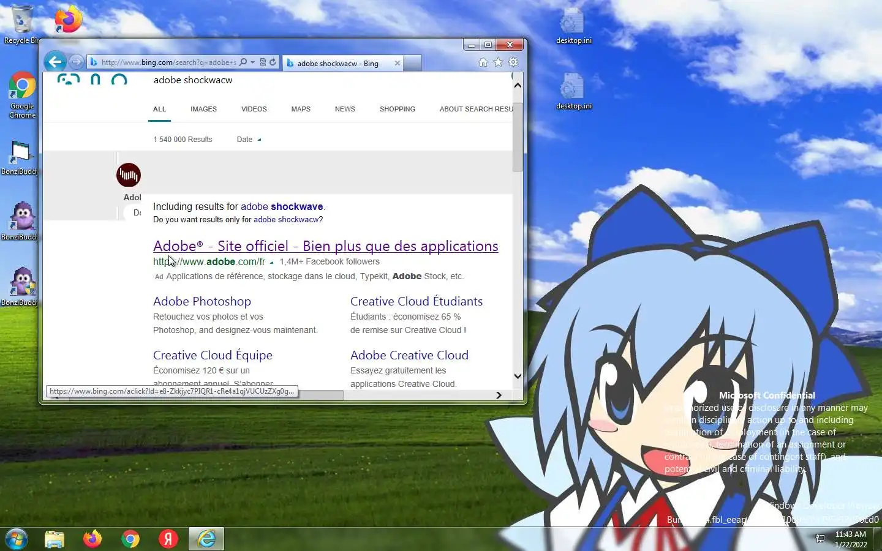Click the vertical scrollbar thumb
The width and height of the screenshot is (882, 551).
pos(518,137)
